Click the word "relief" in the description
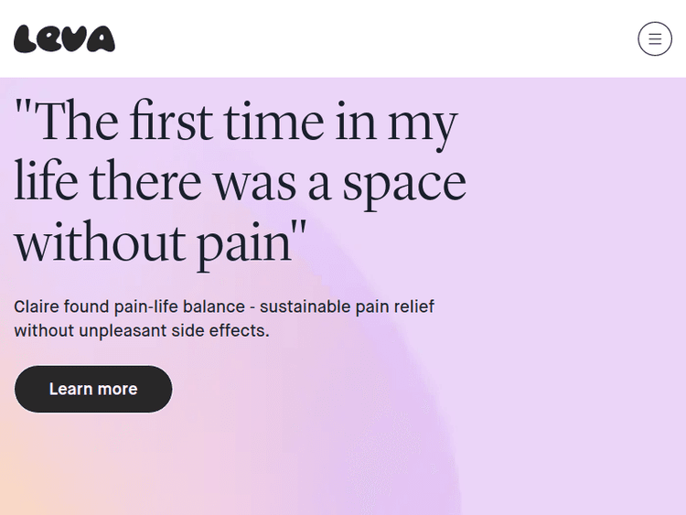The width and height of the screenshot is (686, 515). click(411, 306)
